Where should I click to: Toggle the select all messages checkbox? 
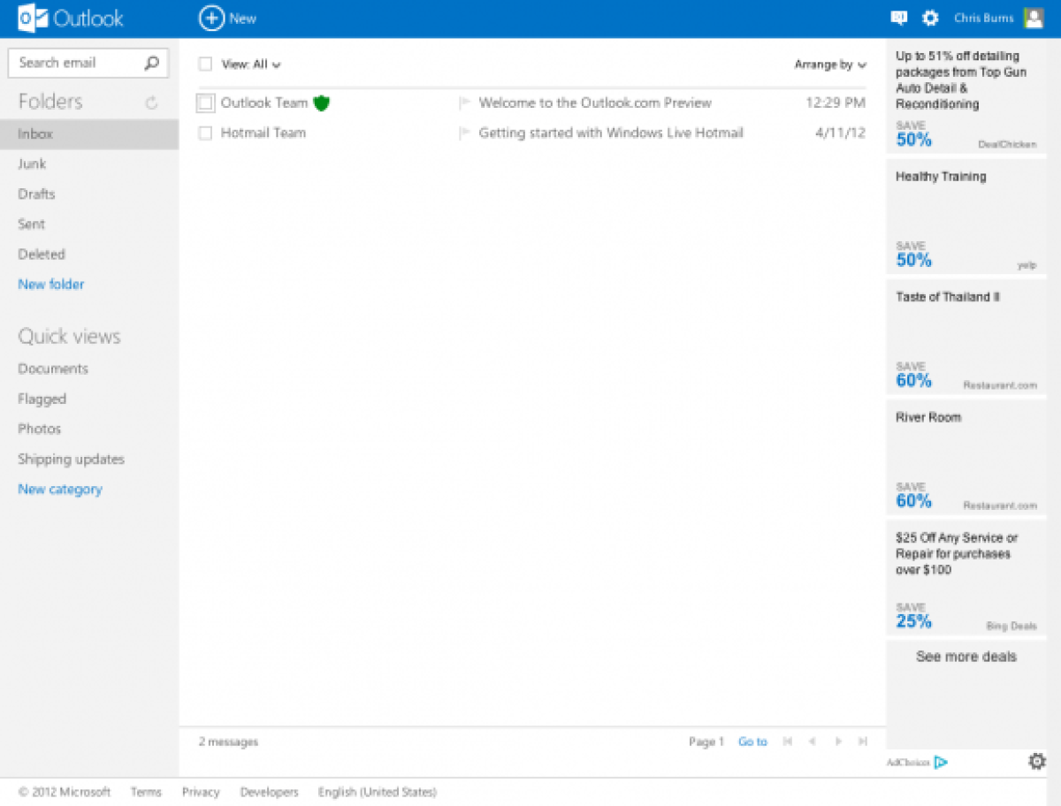point(205,65)
